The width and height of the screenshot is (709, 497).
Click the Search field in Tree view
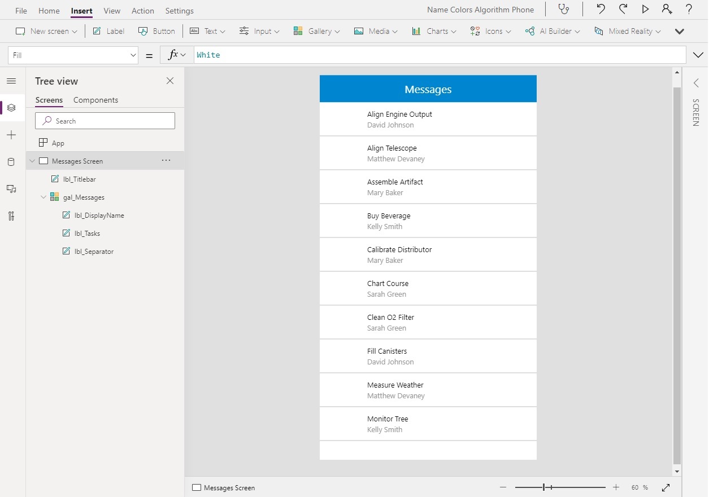pyautogui.click(x=105, y=121)
